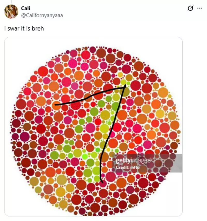Open the @Californyanyaaa handle link
Viewport: 207px width, 221px height.
click(42, 15)
